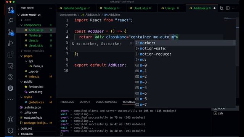The image size is (244, 137).
Task: Open the OUTPUT panel tab
Action: (x=85, y=102)
